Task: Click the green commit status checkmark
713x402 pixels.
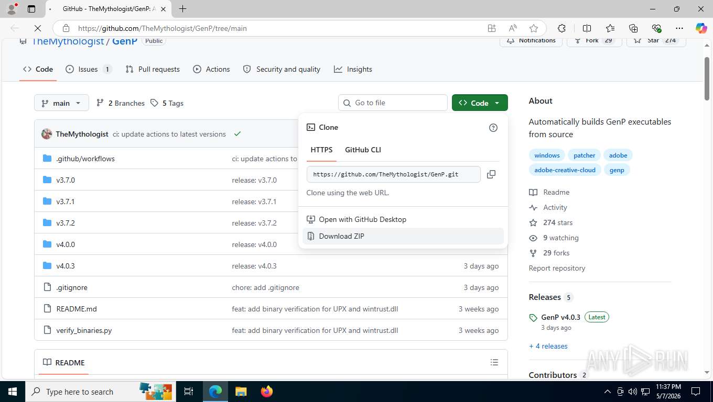Action: (237, 134)
